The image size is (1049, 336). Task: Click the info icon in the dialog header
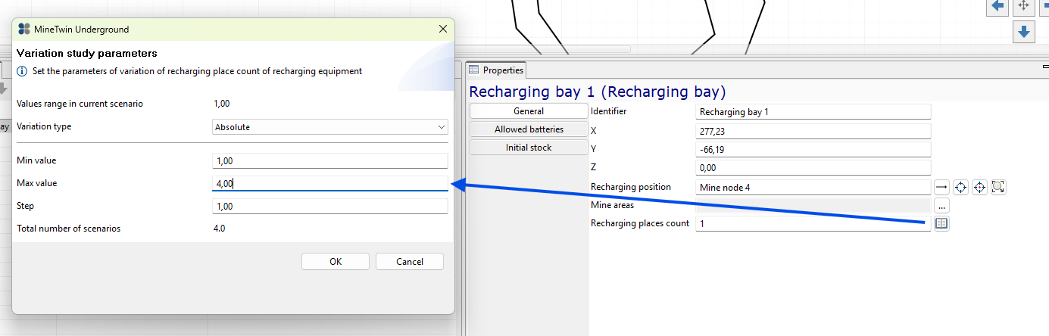click(23, 71)
